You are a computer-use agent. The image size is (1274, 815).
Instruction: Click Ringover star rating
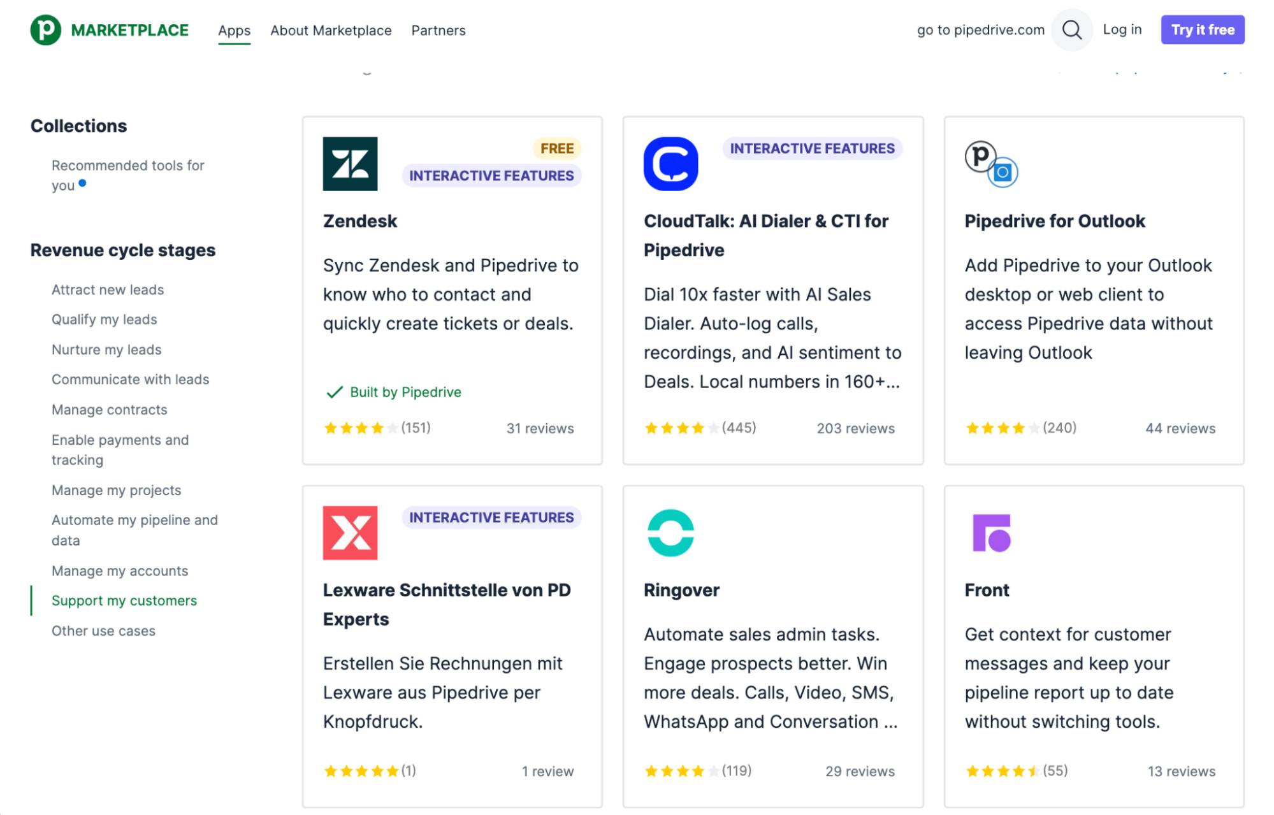tap(682, 771)
